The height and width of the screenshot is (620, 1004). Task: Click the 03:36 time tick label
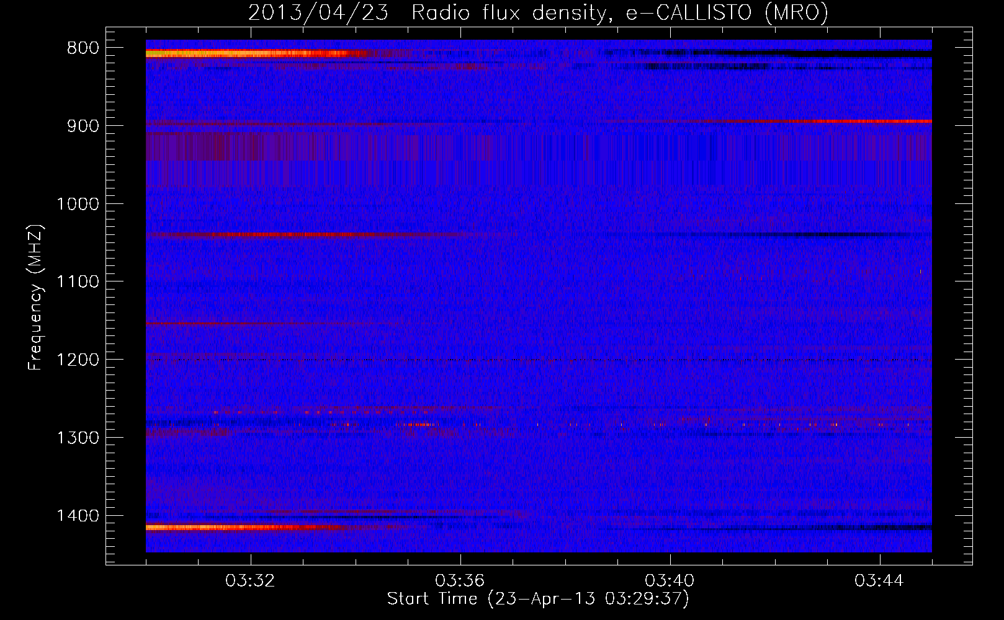460,581
